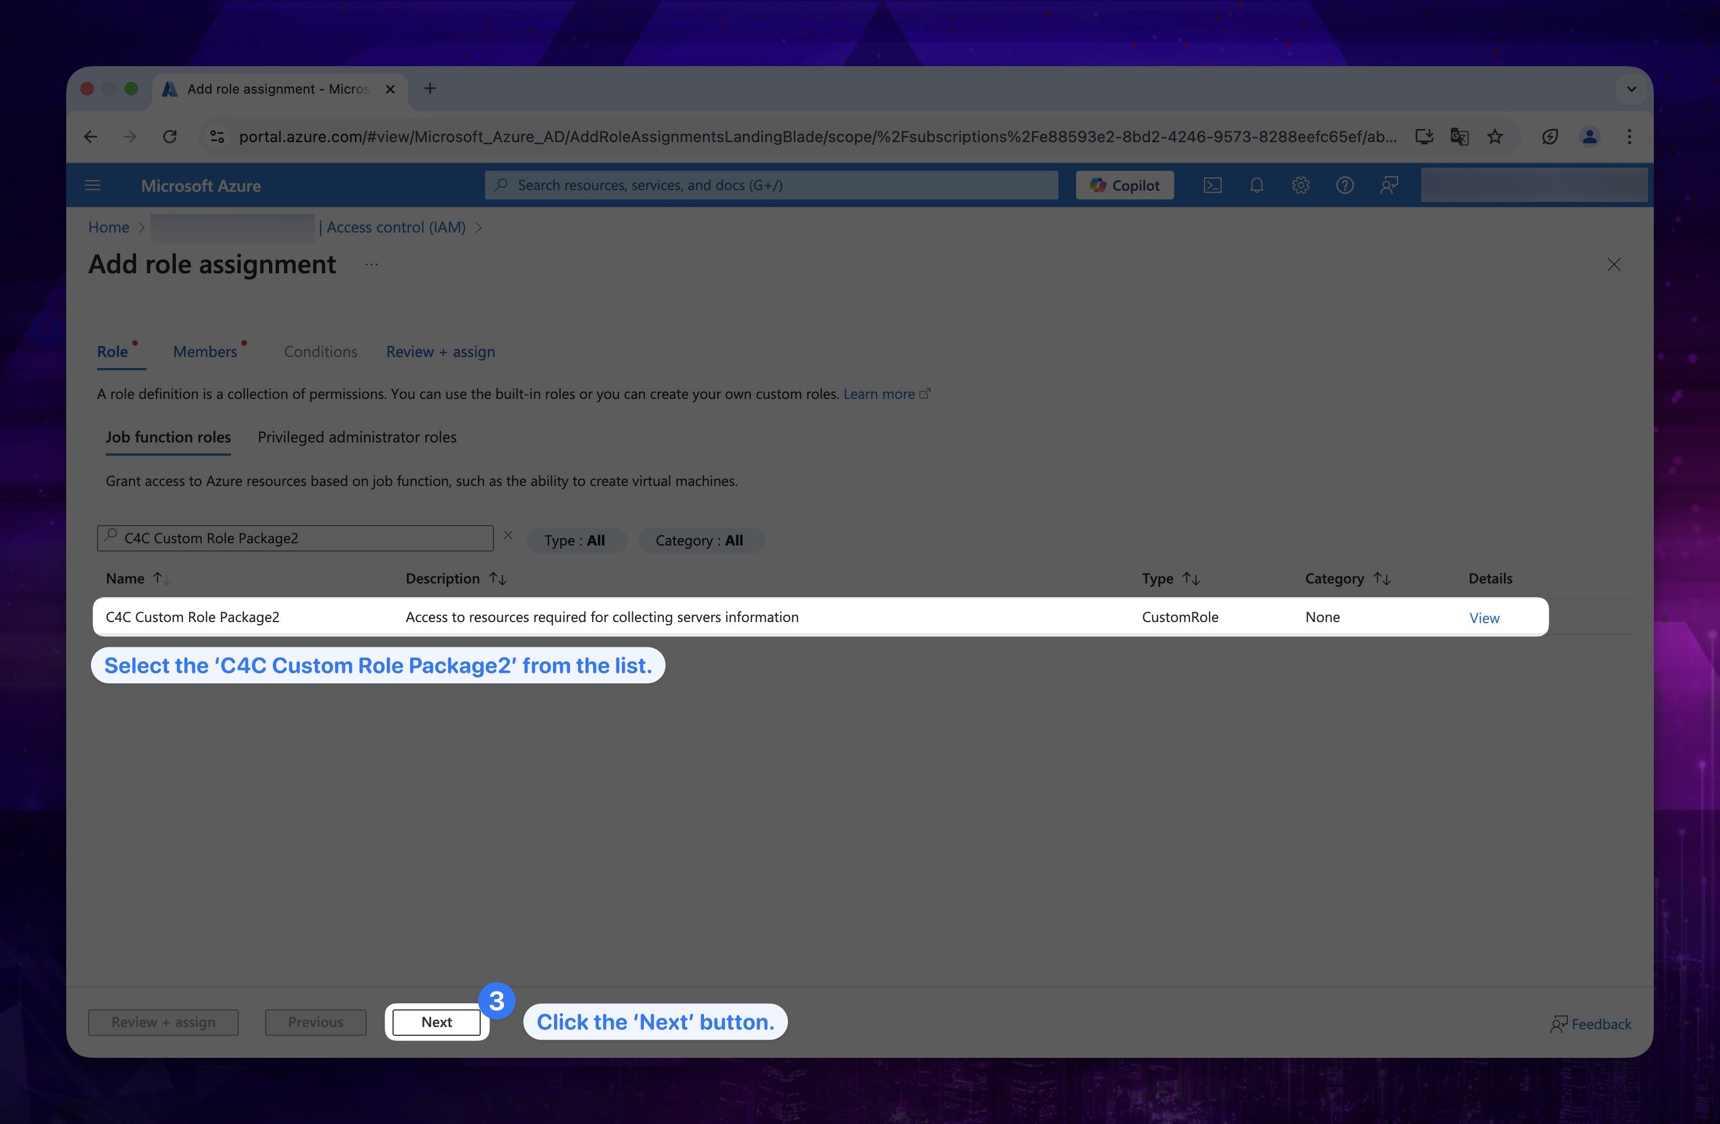Open the notifications bell

[x=1257, y=186]
